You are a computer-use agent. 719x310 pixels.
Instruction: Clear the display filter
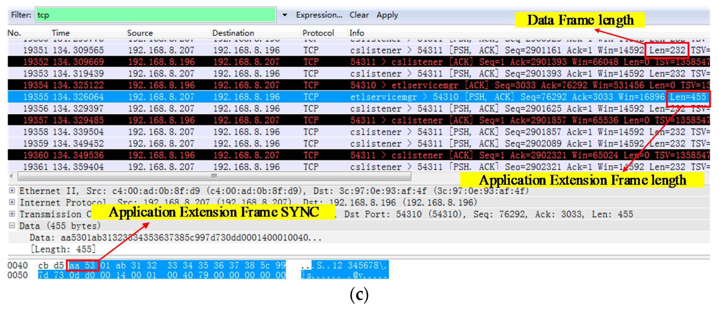pyautogui.click(x=359, y=15)
